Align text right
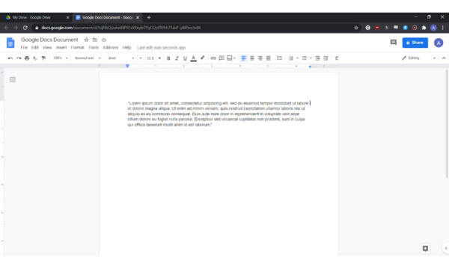The height and width of the screenshot is (269, 449). click(260, 58)
